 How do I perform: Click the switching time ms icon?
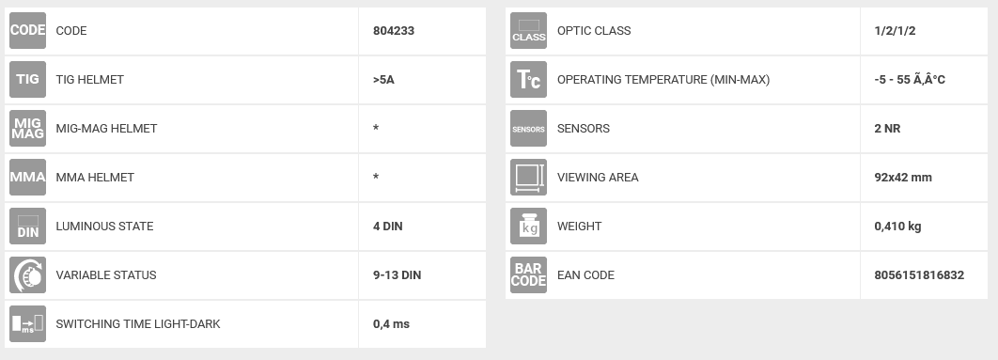point(27,323)
